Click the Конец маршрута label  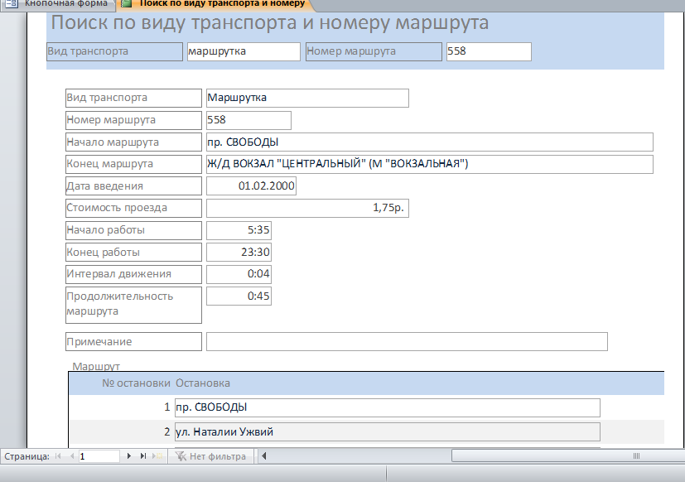coord(133,164)
